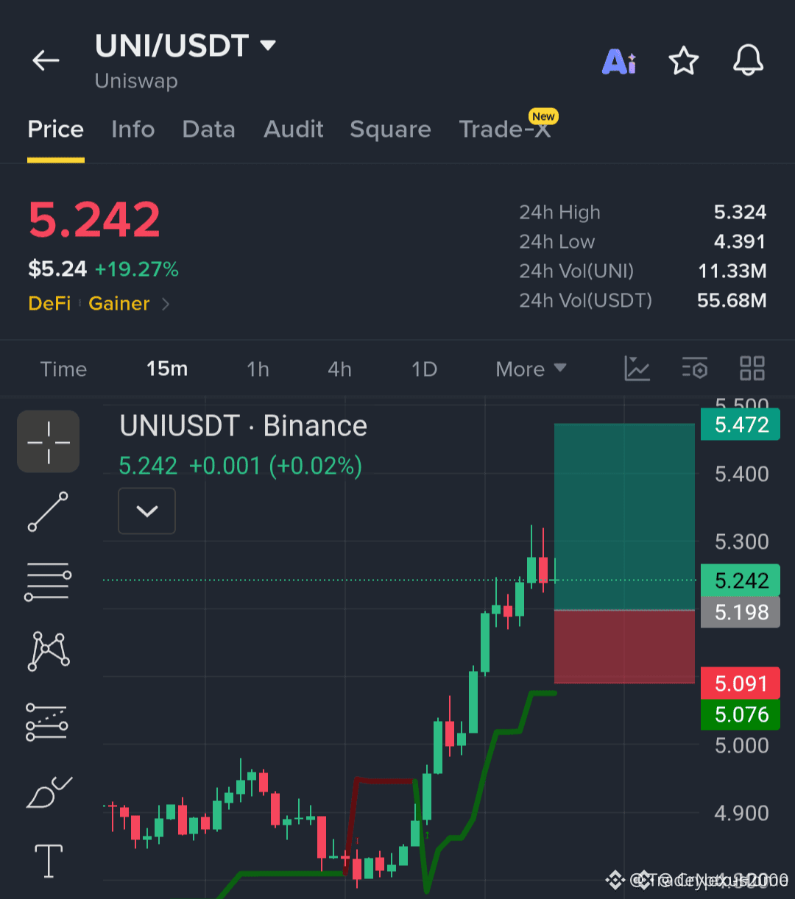
Task: Tap the Gainer tag link
Action: 119,304
